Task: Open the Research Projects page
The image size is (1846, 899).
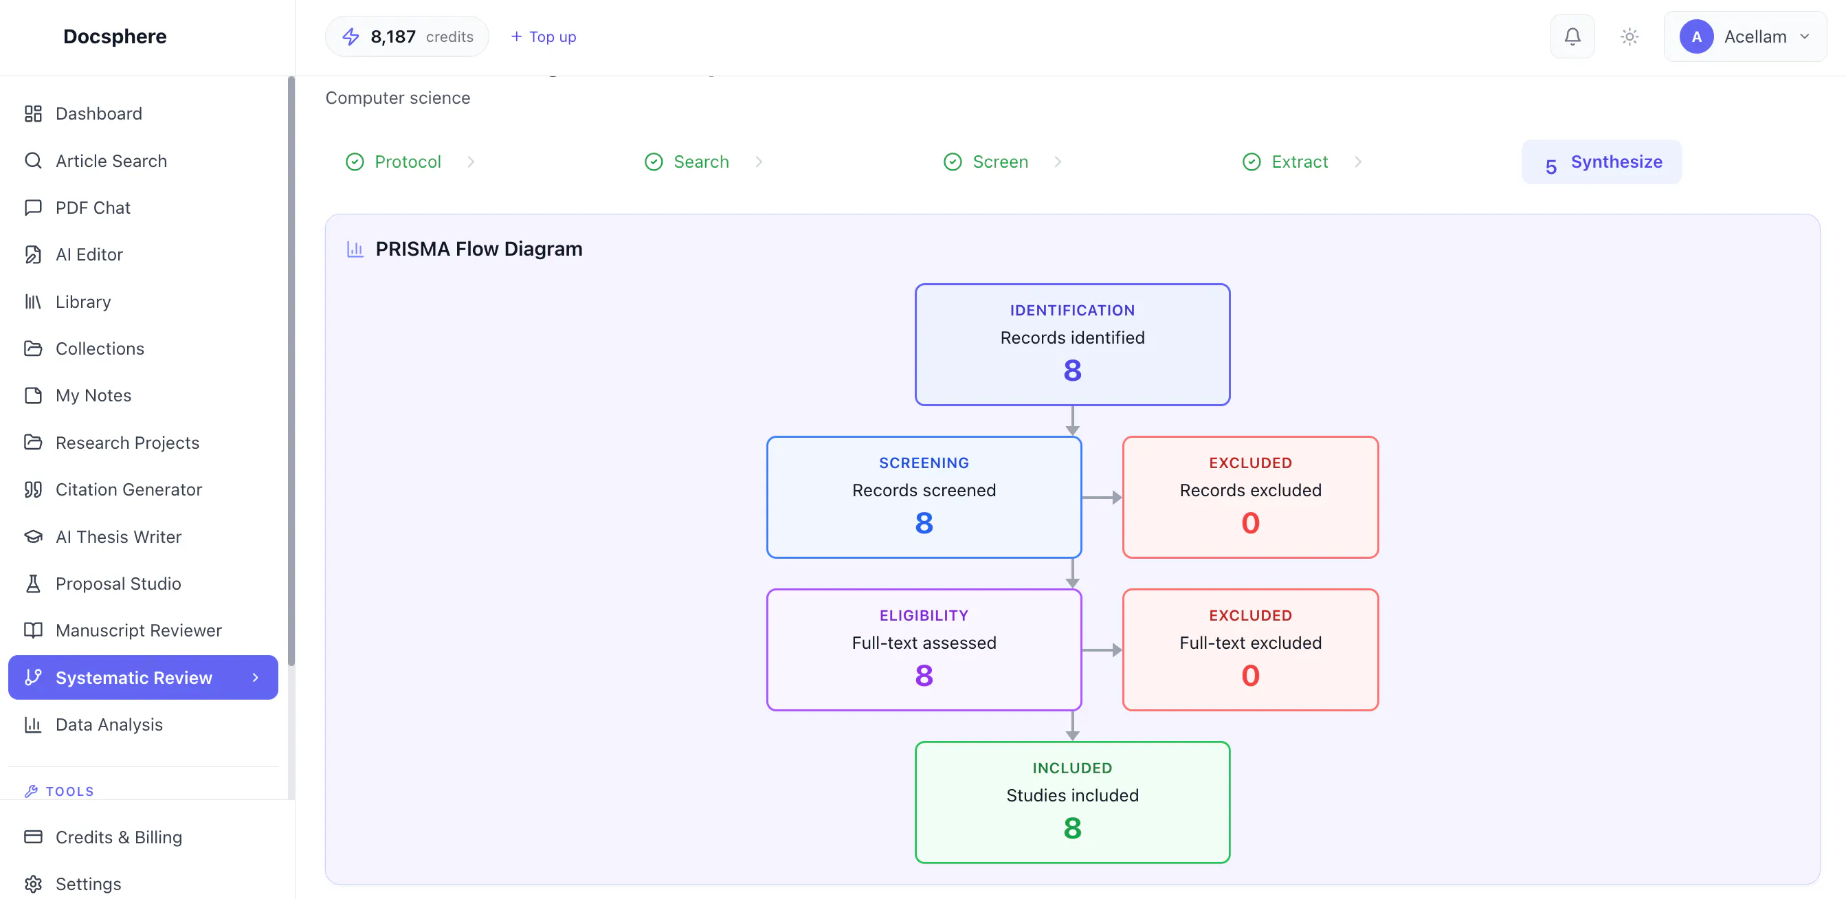Action: click(142, 443)
